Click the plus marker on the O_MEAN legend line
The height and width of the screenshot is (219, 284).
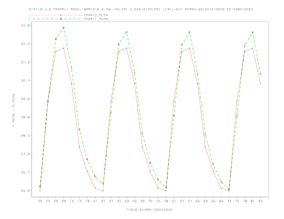pos(61,15)
